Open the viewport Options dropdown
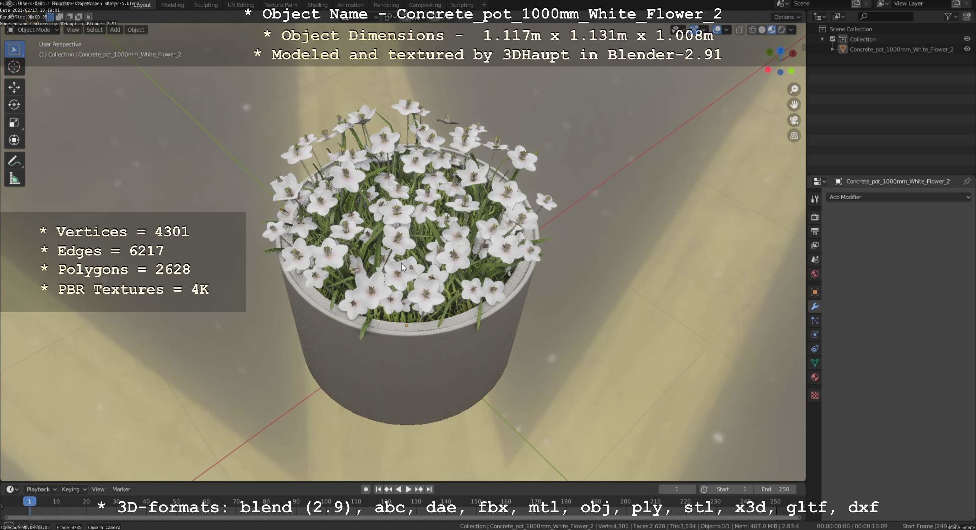 click(x=787, y=17)
